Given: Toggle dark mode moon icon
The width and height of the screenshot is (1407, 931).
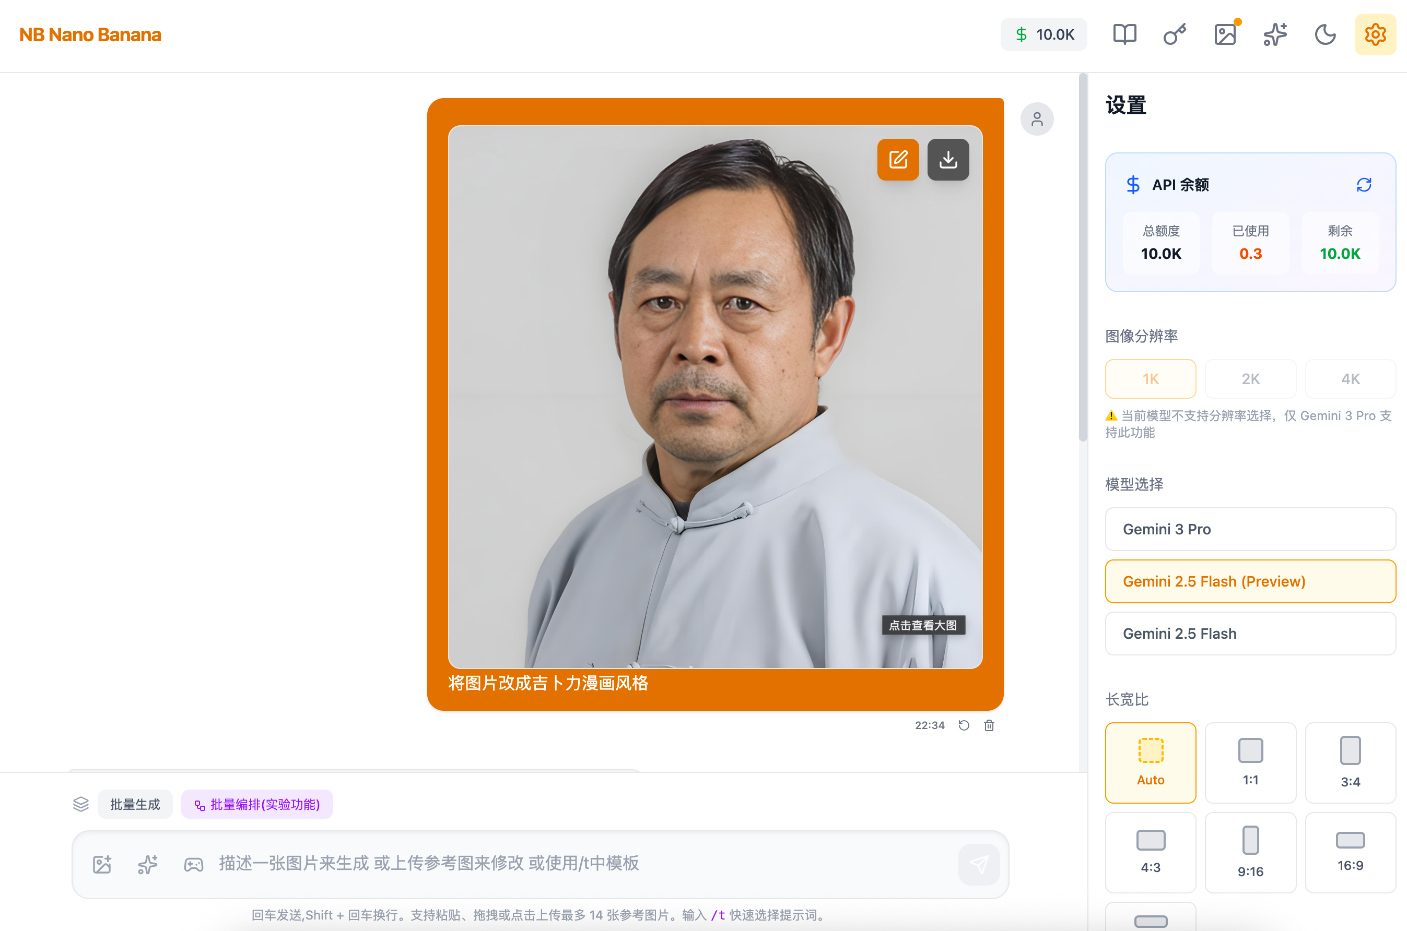Looking at the screenshot, I should [x=1325, y=34].
